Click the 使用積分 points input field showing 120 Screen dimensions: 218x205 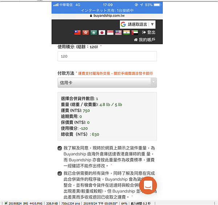107,56
